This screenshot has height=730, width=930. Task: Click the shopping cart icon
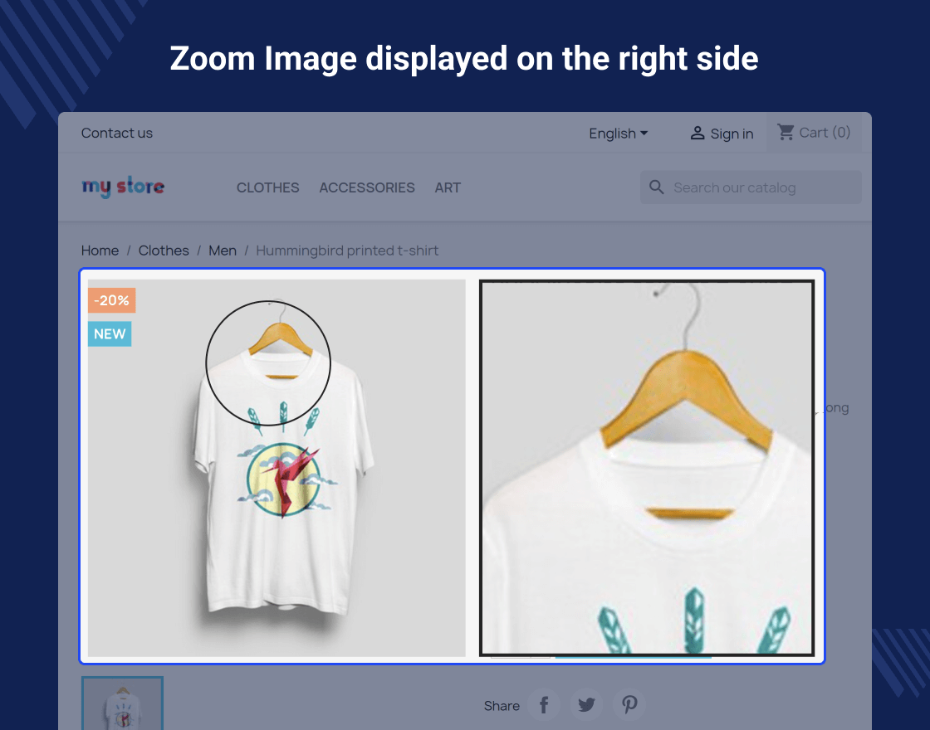point(786,132)
